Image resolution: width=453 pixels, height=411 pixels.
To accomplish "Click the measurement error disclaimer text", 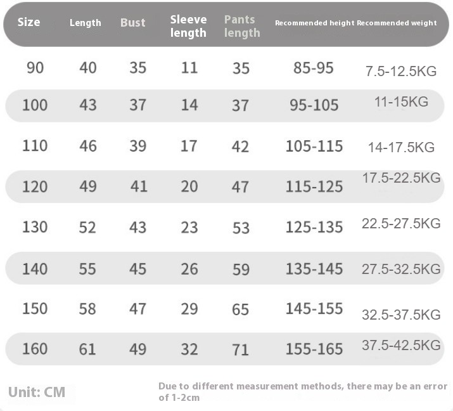I will click(303, 392).
